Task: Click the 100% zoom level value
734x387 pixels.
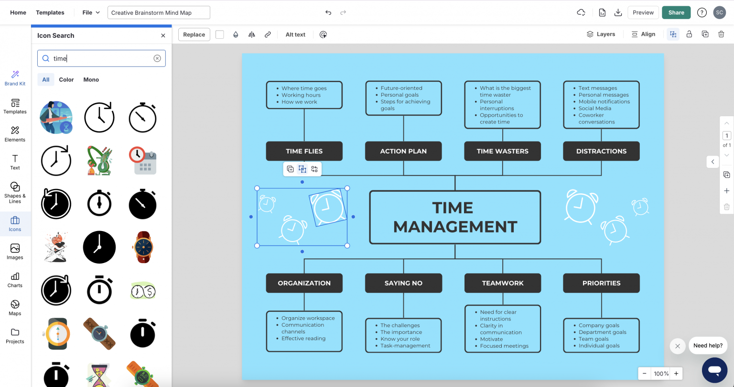Action: (x=661, y=374)
